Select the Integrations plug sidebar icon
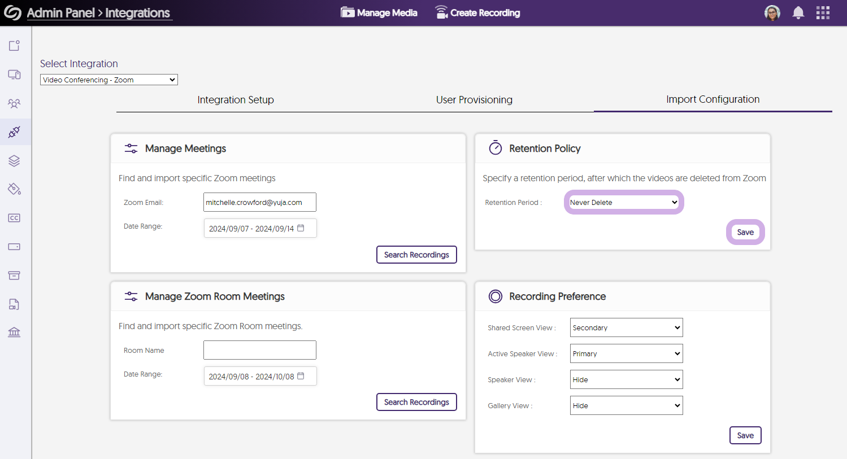 [x=14, y=132]
